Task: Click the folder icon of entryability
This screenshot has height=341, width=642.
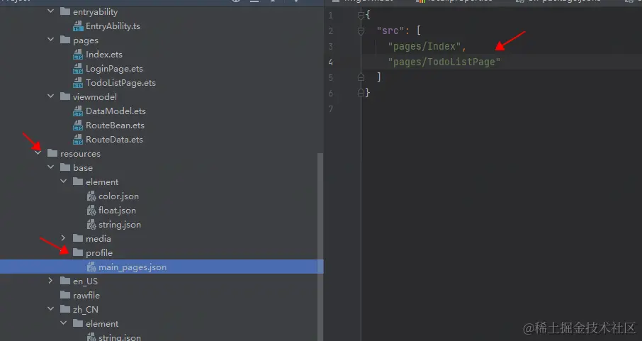Action: click(x=65, y=11)
